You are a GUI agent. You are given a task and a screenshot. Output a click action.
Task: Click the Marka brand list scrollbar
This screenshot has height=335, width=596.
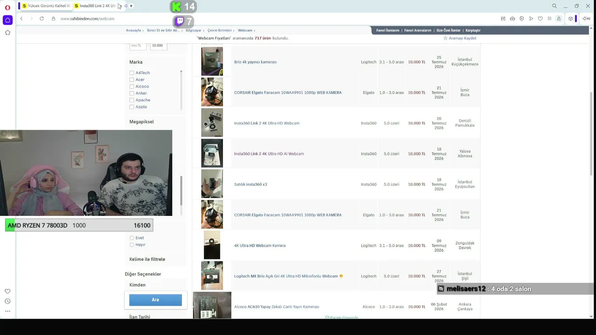tap(181, 90)
